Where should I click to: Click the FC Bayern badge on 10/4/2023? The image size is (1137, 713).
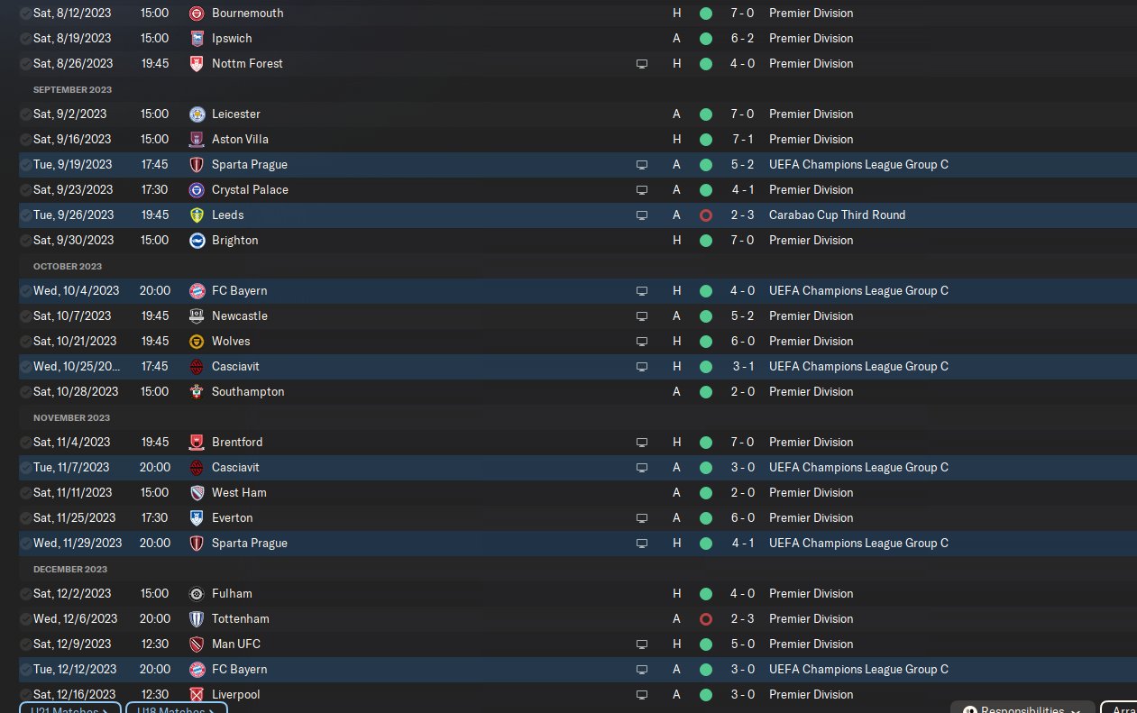197,291
